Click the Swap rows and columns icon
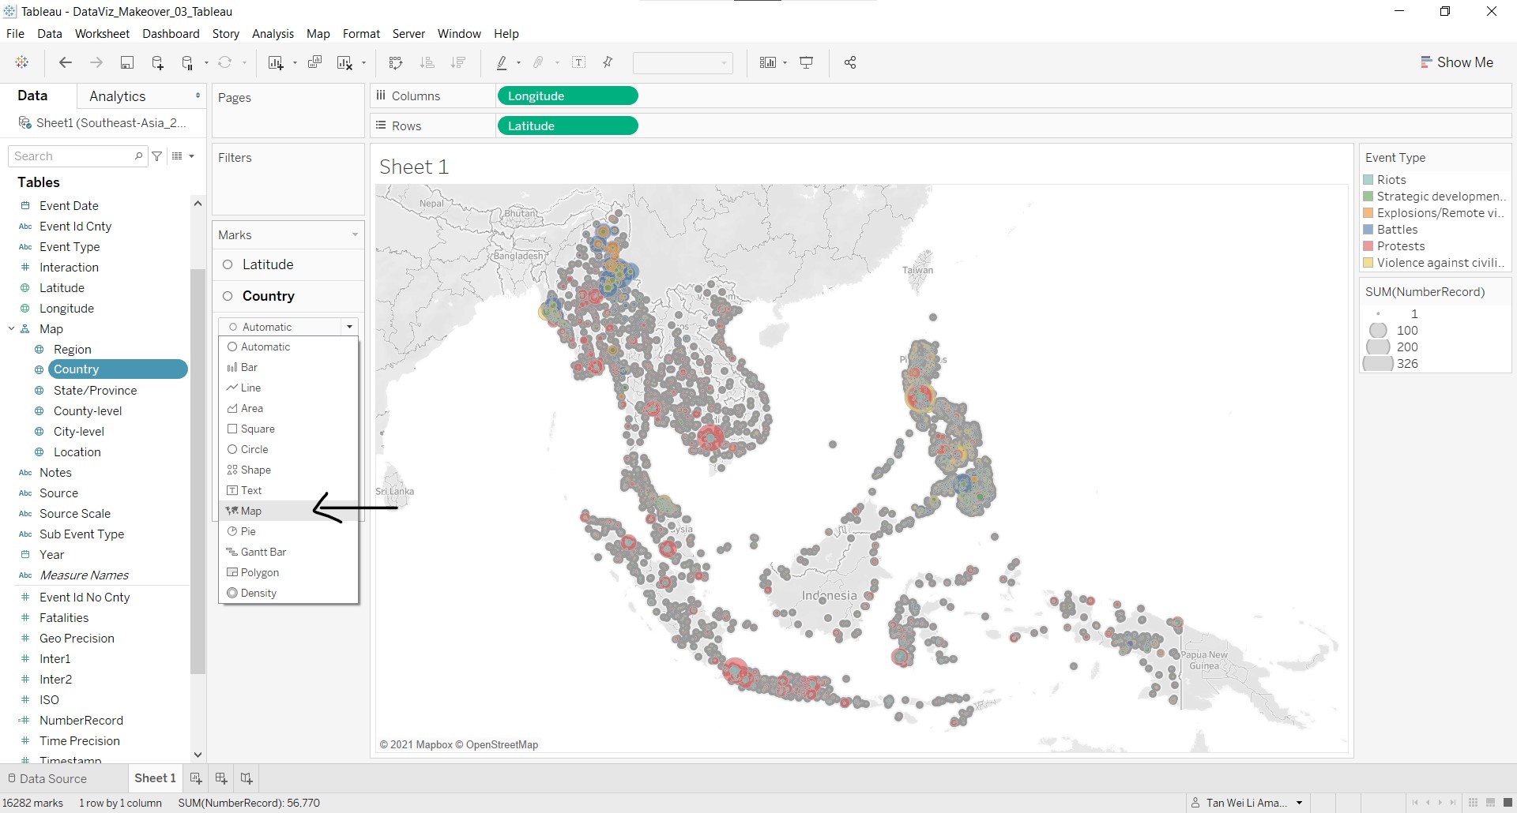Viewport: 1517px width, 813px height. (x=396, y=63)
